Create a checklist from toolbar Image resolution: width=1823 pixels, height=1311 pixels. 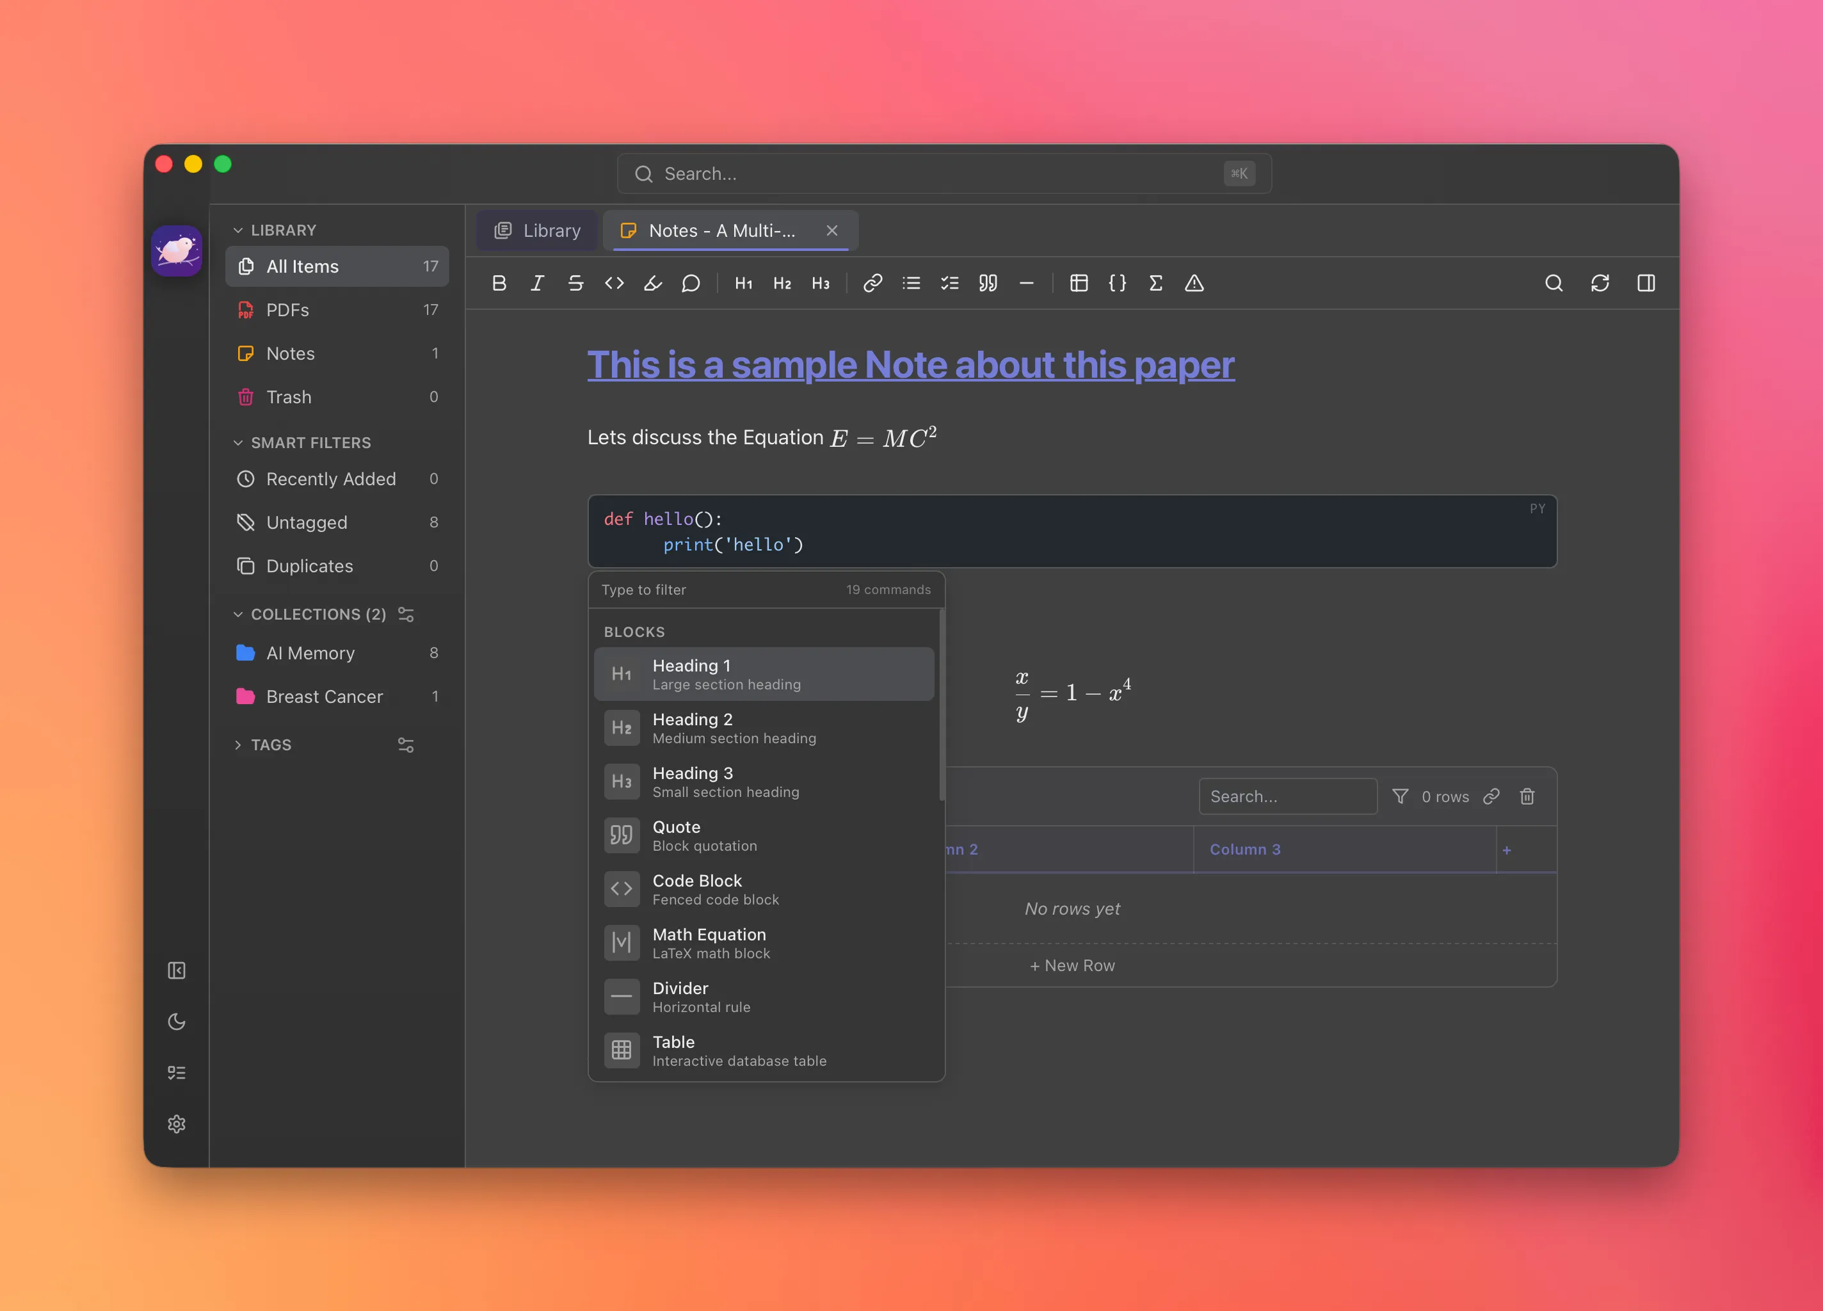tap(950, 283)
